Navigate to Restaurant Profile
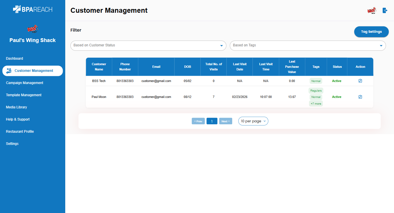This screenshot has height=213, width=394. [x=20, y=132]
